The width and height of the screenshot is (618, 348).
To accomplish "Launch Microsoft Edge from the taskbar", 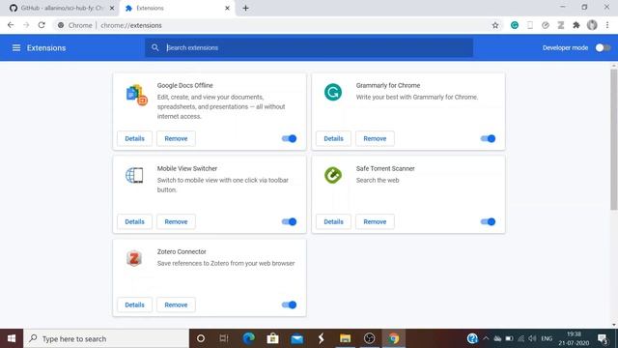I will point(248,338).
